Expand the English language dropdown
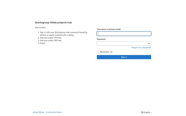The width and height of the screenshot is (186, 116). pyautogui.click(x=147, y=112)
